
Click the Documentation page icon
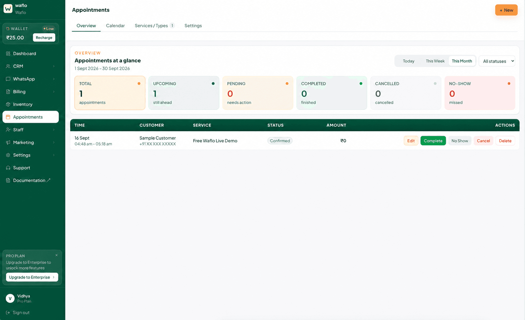click(8, 181)
